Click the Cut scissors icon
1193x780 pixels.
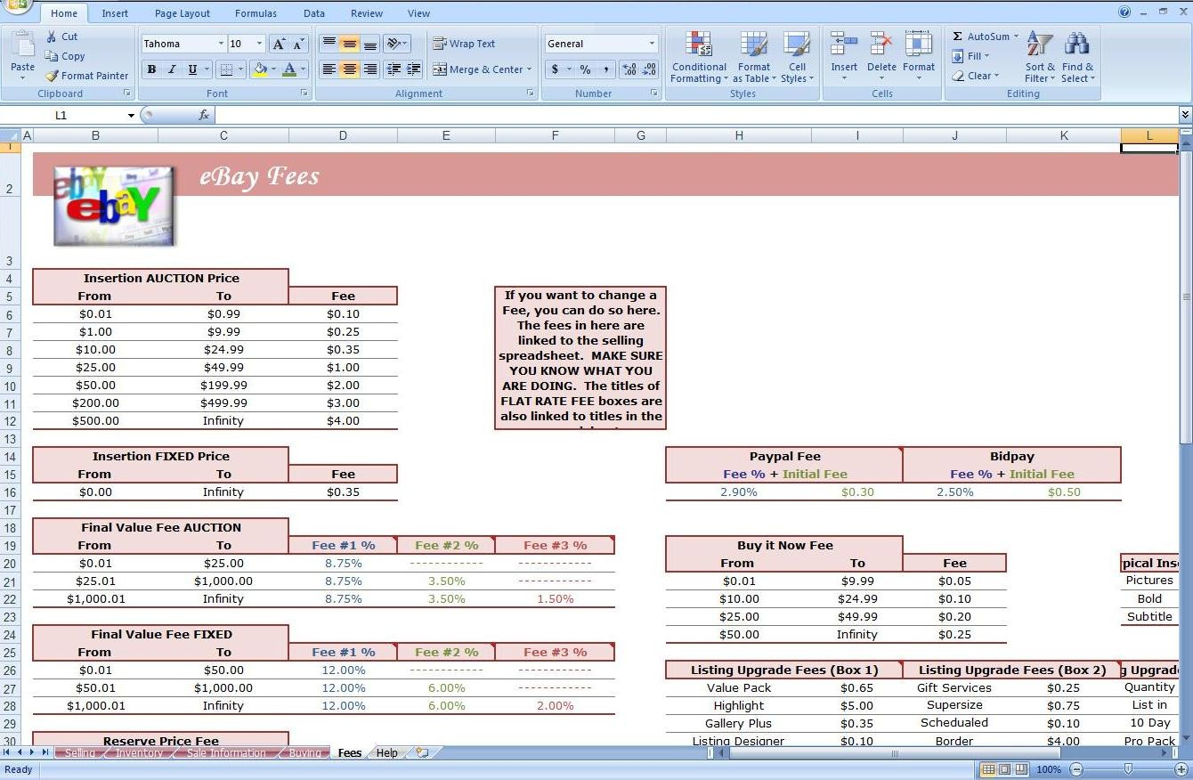point(52,37)
